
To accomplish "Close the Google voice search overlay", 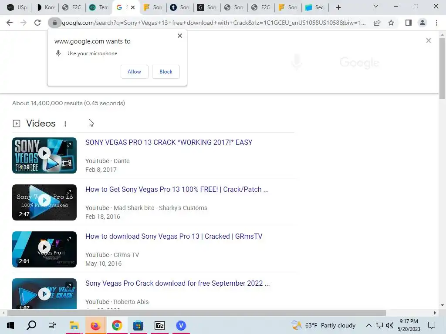I will click(429, 40).
